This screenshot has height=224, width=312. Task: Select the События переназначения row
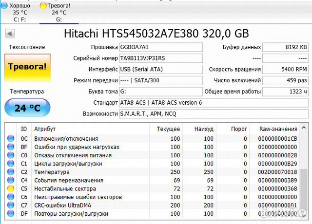pos(153,180)
